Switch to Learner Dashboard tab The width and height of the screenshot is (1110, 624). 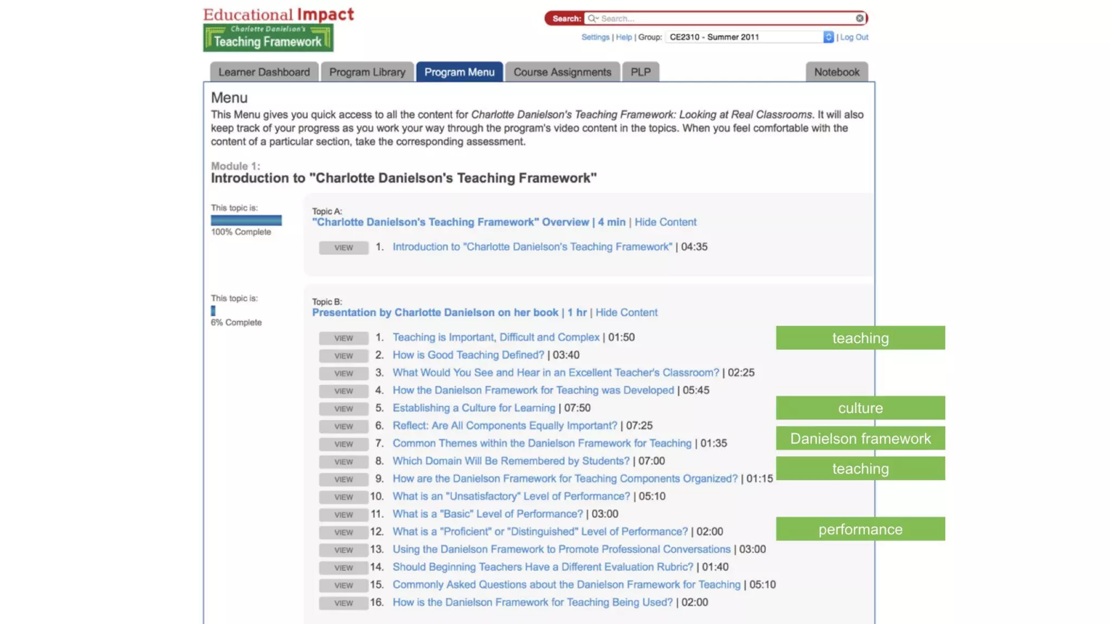[x=264, y=72]
